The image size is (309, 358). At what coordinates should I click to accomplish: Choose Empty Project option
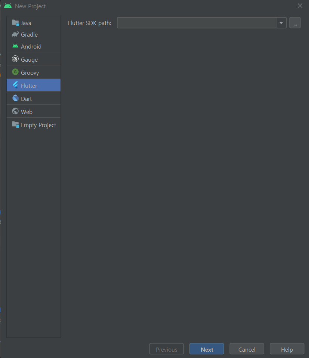click(x=34, y=125)
